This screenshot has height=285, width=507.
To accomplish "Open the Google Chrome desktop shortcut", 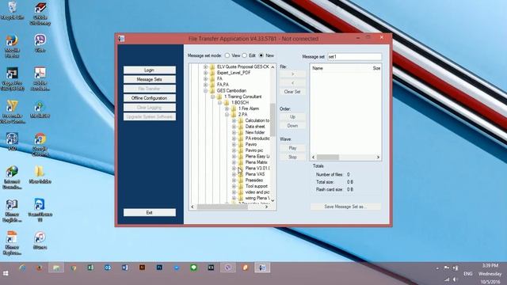I will point(40,145).
